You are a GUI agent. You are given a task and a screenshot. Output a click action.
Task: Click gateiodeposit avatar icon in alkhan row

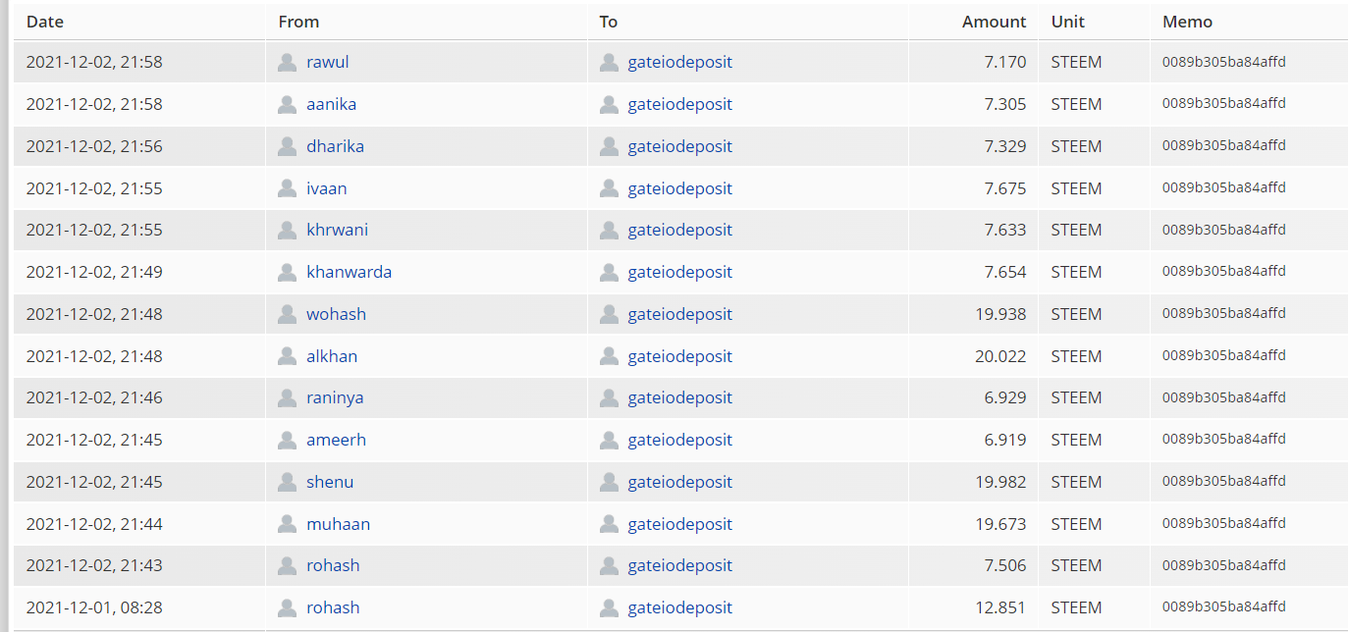tap(609, 356)
